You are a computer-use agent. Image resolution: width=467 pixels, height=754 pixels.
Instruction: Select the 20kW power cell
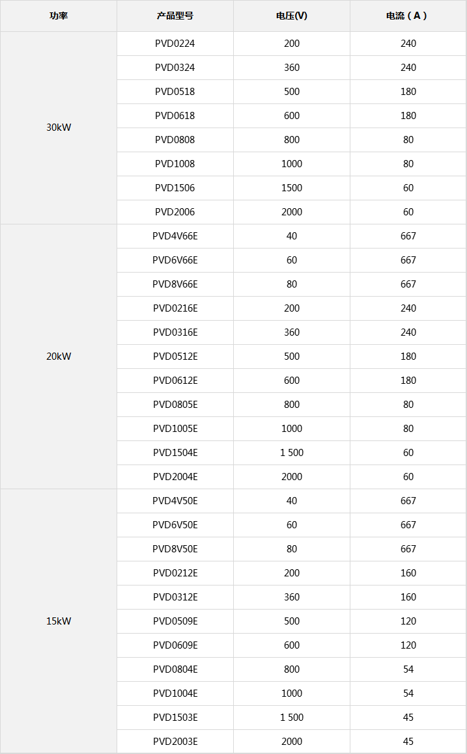pos(58,357)
